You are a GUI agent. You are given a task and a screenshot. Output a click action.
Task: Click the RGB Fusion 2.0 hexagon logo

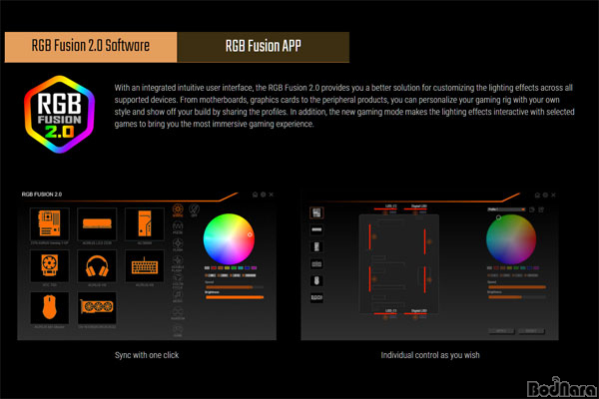pyautogui.click(x=60, y=114)
